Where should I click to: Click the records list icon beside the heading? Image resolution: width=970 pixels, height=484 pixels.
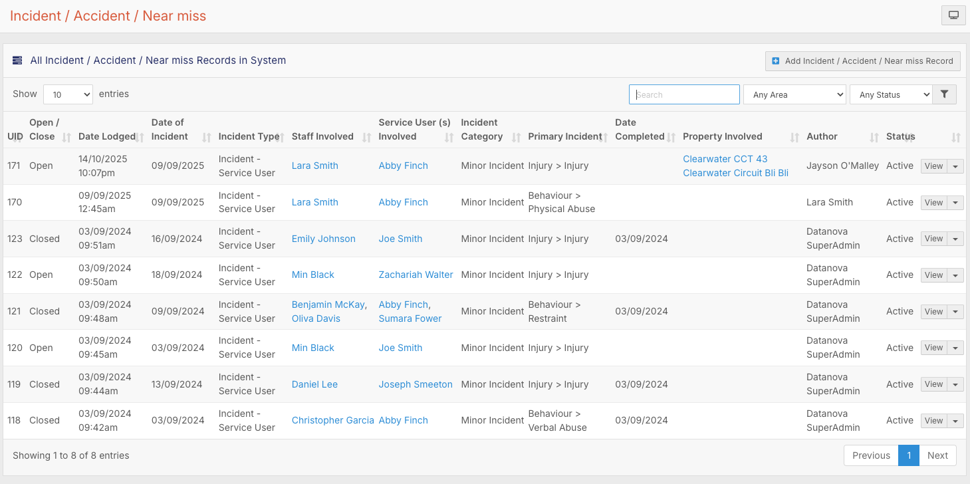pos(17,60)
